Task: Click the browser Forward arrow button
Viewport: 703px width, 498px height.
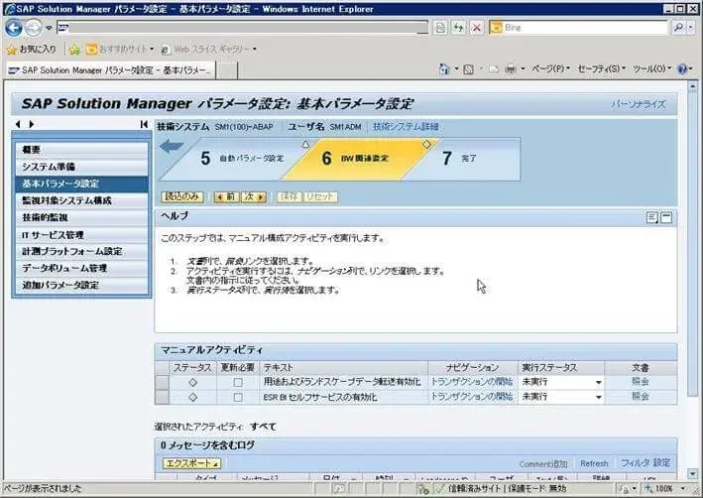Action: click(34, 28)
